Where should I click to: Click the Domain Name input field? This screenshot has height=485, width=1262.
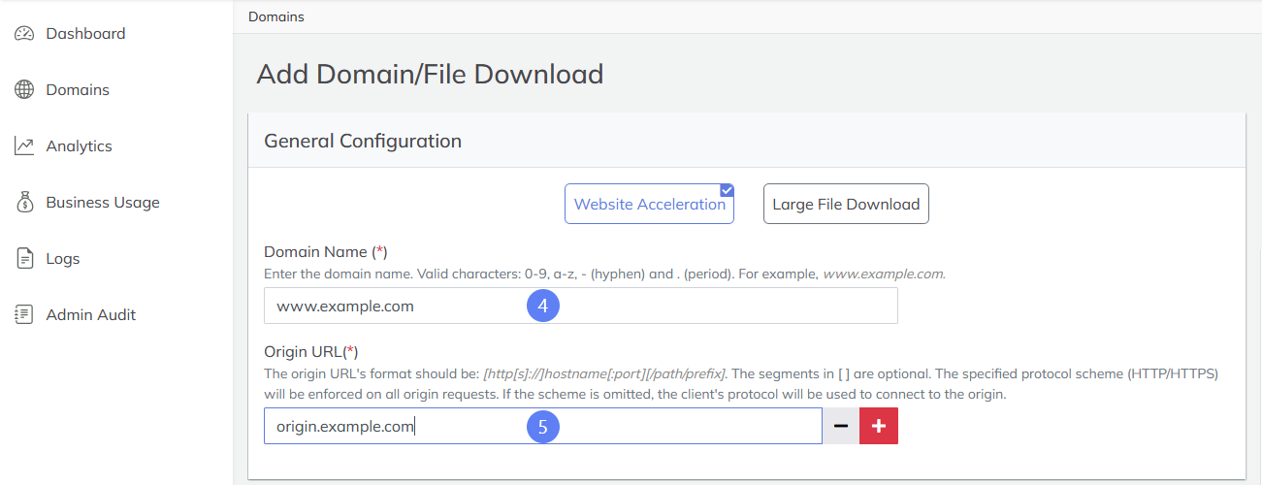tap(580, 306)
